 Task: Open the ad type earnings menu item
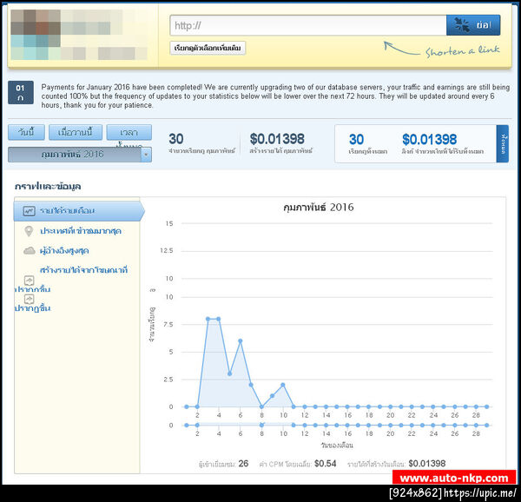83,270
